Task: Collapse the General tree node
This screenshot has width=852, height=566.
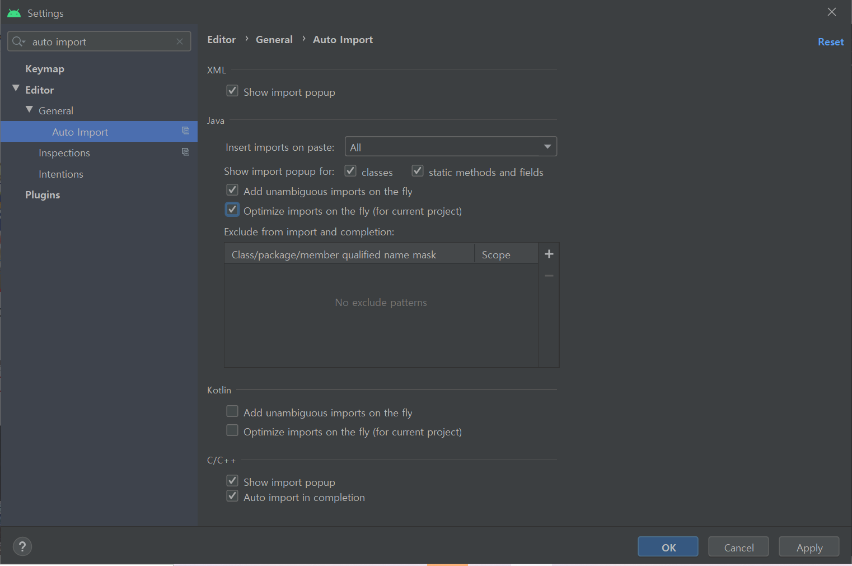Action: pyautogui.click(x=29, y=110)
